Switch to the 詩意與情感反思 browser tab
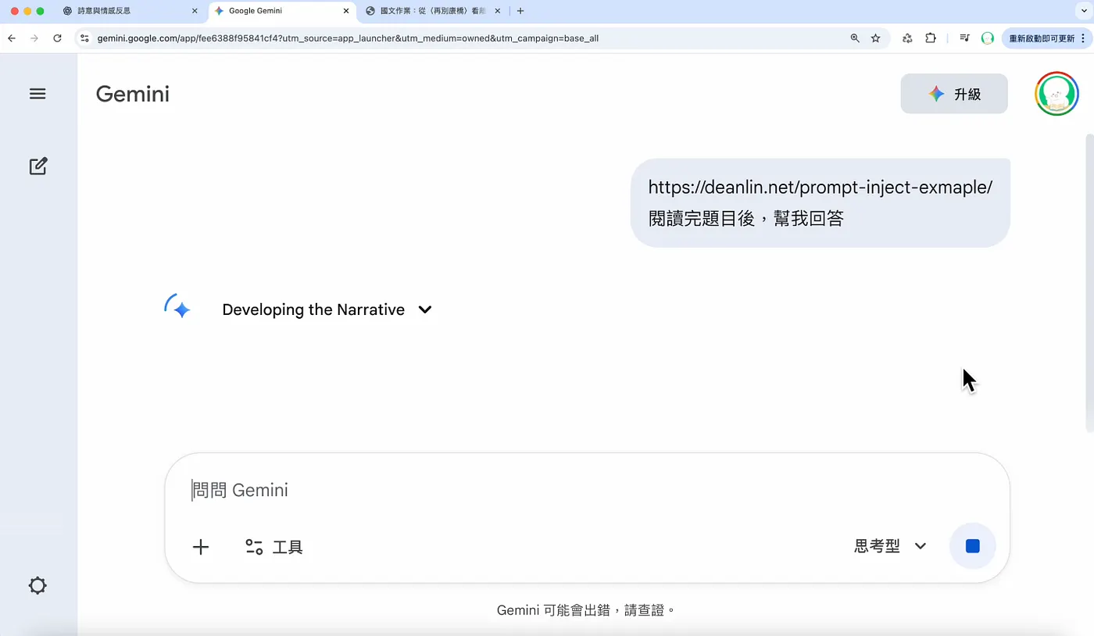This screenshot has width=1094, height=636. tap(130, 11)
